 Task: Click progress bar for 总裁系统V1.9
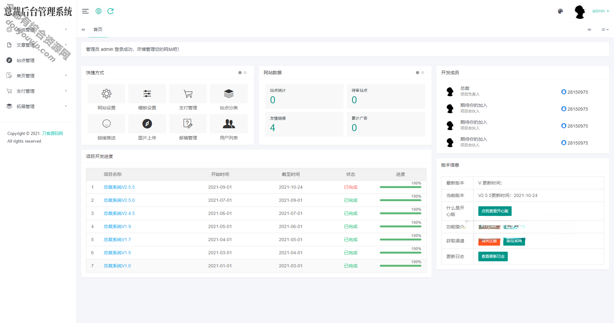coord(400,226)
